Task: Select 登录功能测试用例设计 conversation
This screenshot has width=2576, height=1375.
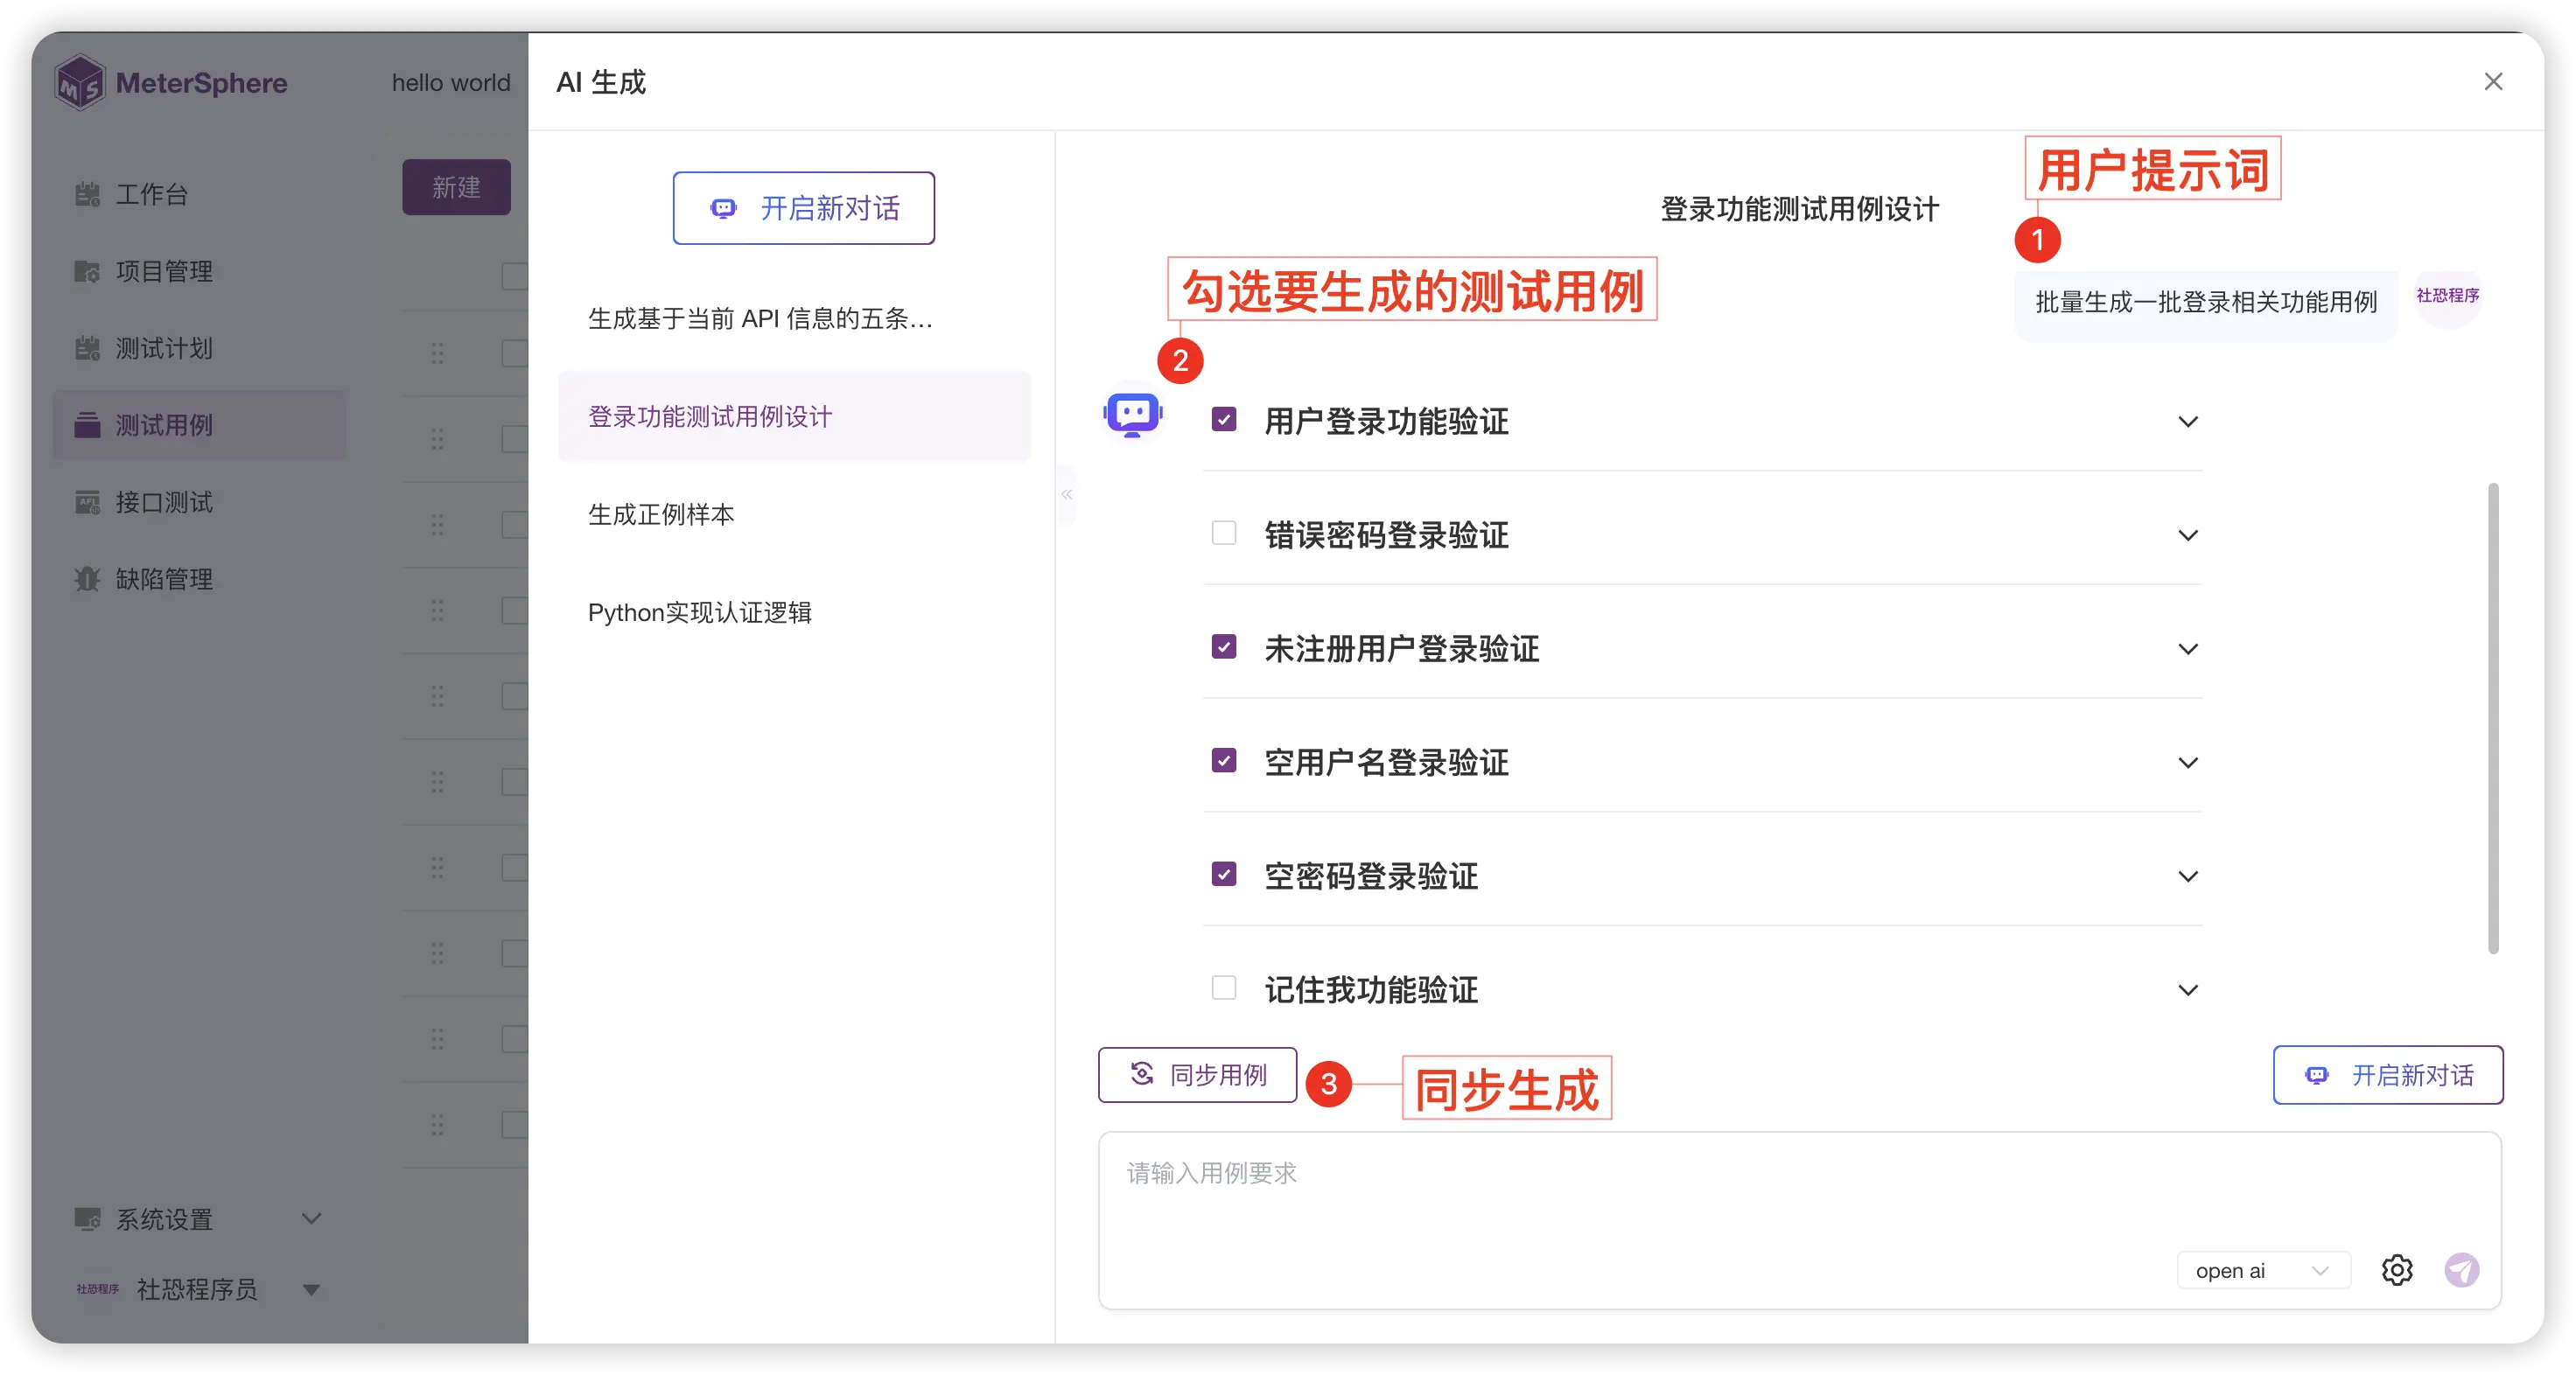Action: click(794, 416)
